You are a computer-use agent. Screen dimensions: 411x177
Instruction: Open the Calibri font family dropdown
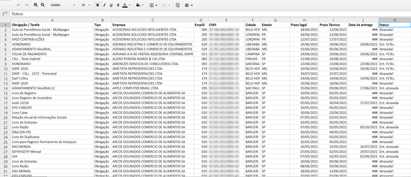tap(62, 5)
